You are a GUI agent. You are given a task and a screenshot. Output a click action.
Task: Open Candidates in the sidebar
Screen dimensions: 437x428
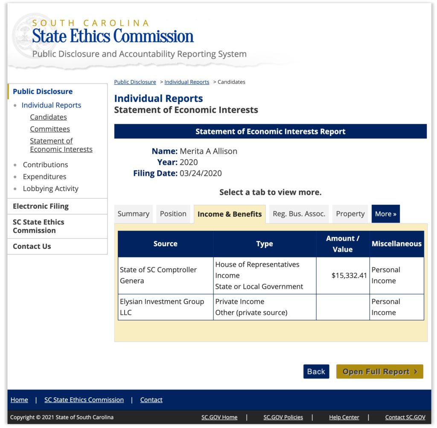click(x=48, y=117)
